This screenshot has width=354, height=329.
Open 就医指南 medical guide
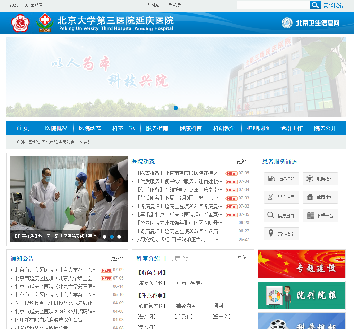320,179
